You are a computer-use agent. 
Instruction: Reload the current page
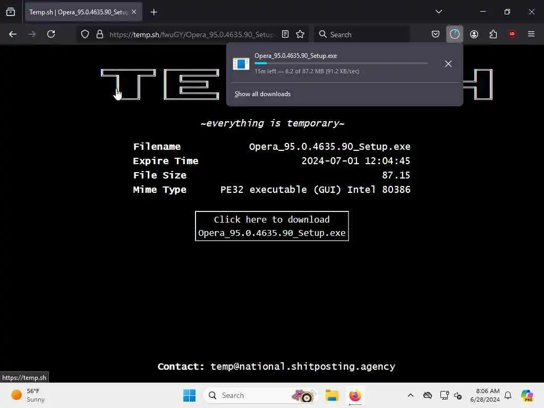pos(51,34)
